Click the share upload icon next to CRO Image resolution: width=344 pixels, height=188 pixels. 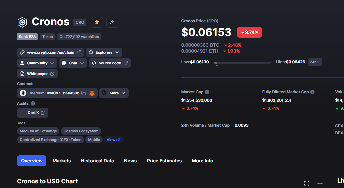pyautogui.click(x=112, y=22)
